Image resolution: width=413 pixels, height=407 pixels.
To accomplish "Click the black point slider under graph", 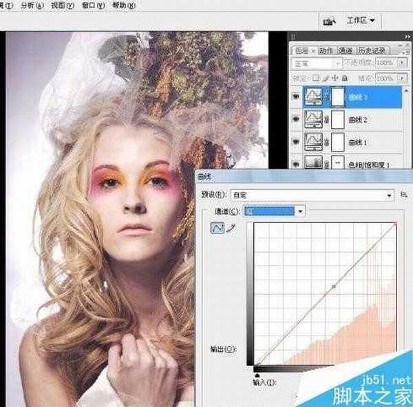I will point(257,375).
